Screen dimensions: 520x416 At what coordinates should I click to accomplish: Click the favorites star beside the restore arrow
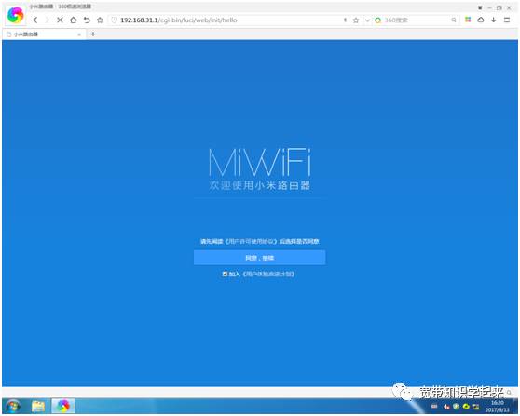click(100, 20)
